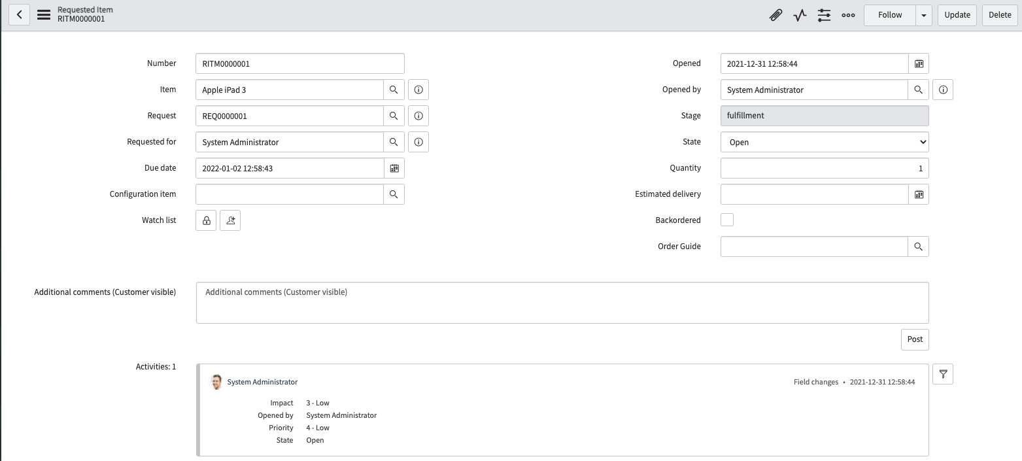Click the Requested Item RITM0000001 header title
Viewport: 1022px width, 461px height.
tap(85, 14)
